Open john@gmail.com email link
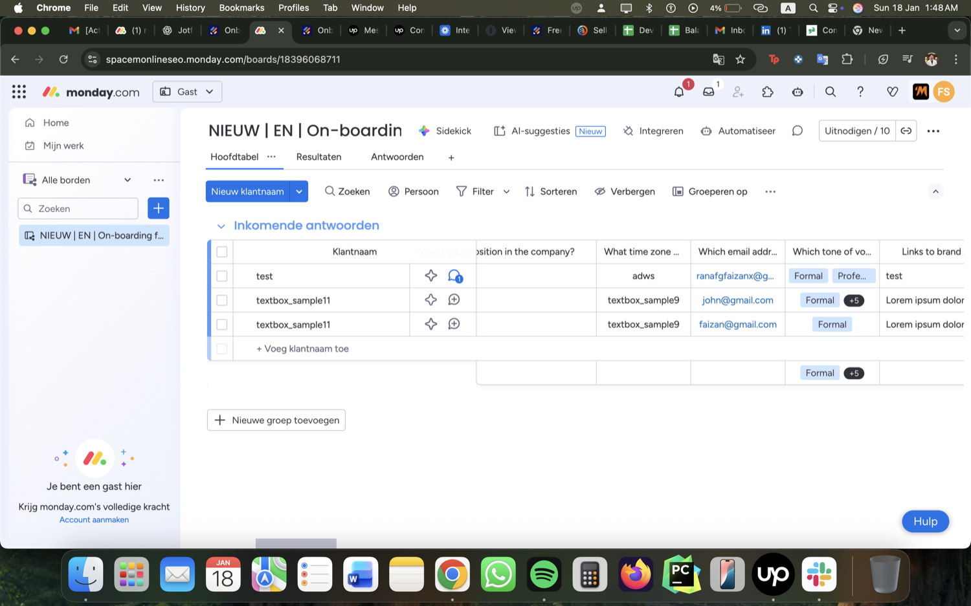 click(x=738, y=300)
